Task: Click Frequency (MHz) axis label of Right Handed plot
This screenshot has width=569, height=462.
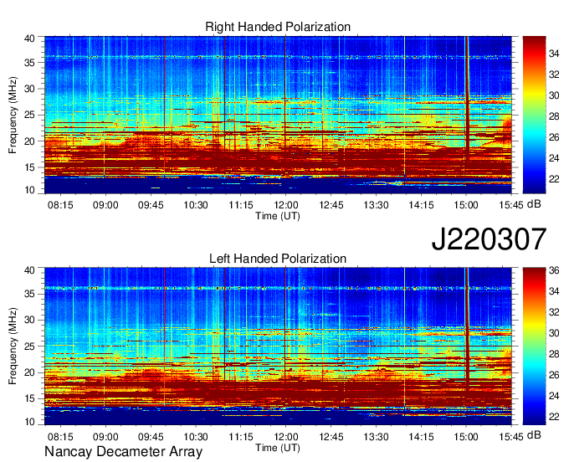Action: (x=13, y=115)
